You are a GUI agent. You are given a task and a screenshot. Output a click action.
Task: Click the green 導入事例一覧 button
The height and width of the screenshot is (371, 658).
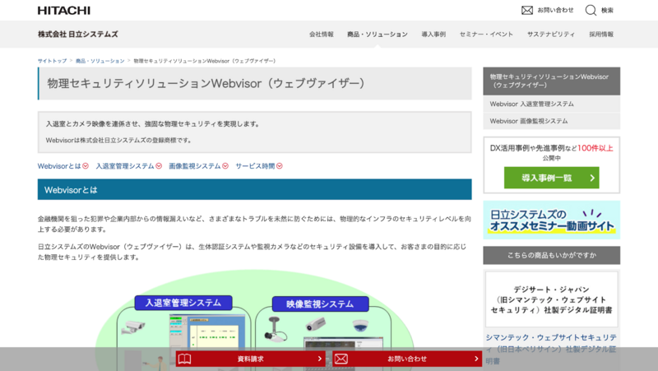[x=551, y=178]
